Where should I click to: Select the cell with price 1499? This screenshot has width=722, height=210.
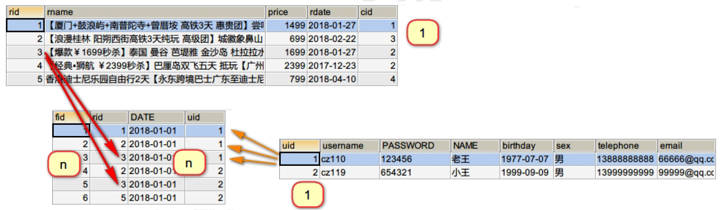(x=286, y=25)
